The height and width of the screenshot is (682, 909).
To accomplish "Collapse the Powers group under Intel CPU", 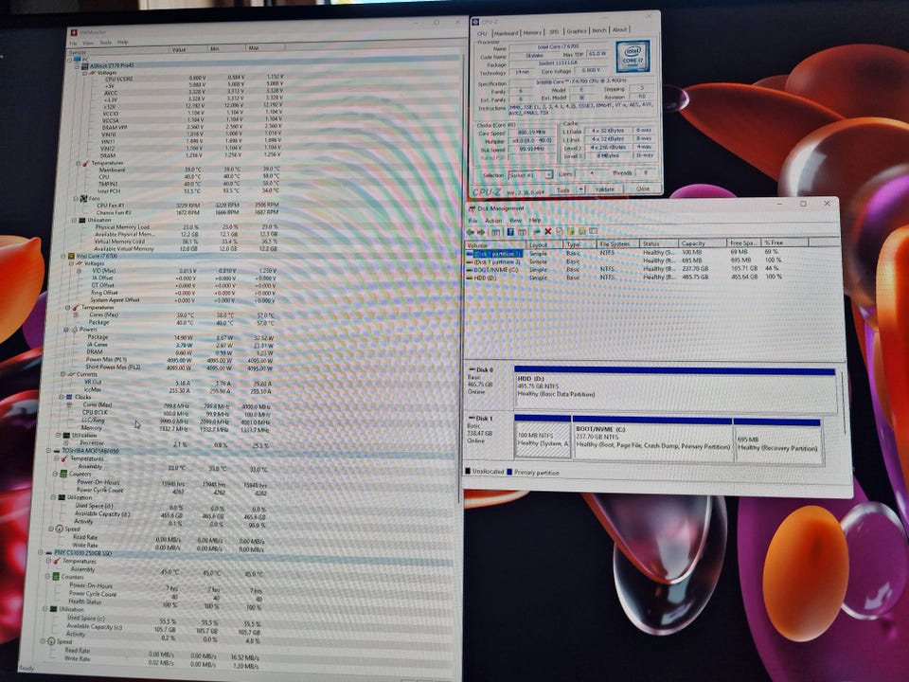I will pyautogui.click(x=66, y=330).
